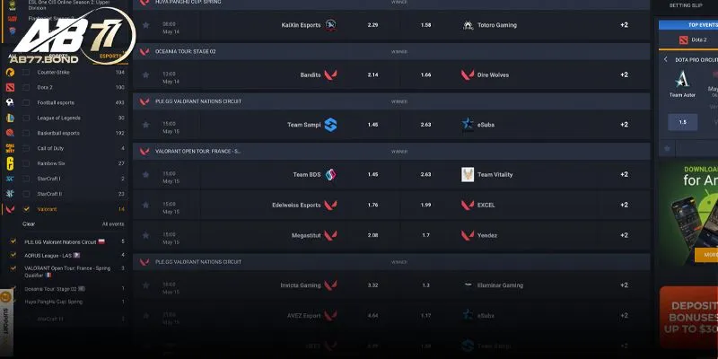Go back with Dota Pro Circuit arrow
718x359 pixels.
(x=665, y=59)
